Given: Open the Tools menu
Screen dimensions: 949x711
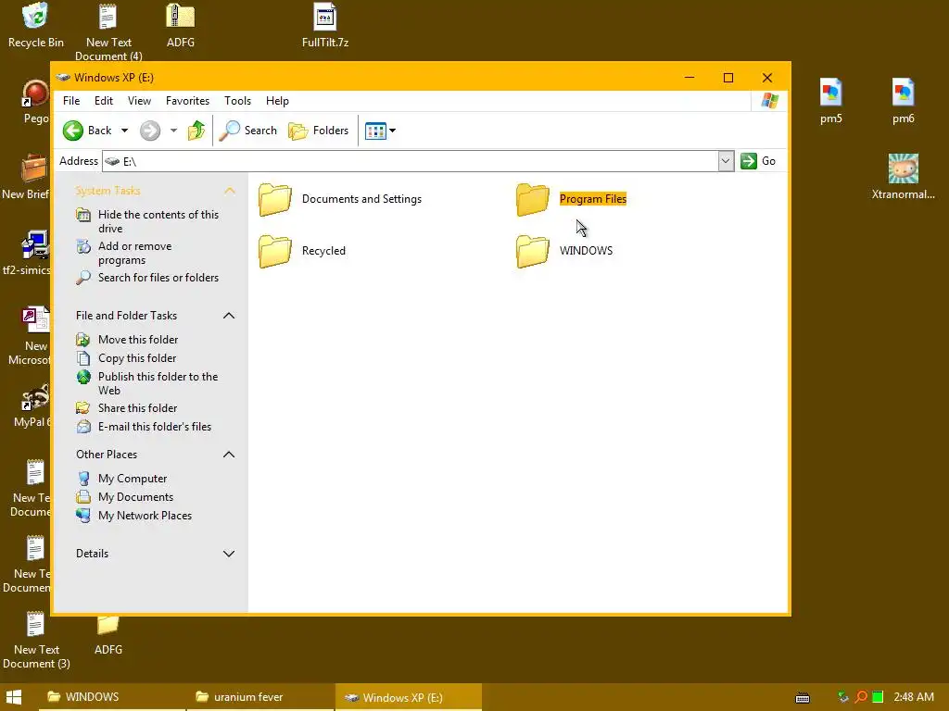Looking at the screenshot, I should [x=237, y=101].
